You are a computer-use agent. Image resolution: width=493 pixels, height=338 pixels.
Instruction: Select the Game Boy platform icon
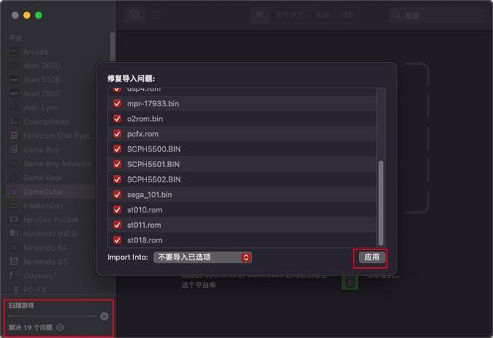(14, 149)
